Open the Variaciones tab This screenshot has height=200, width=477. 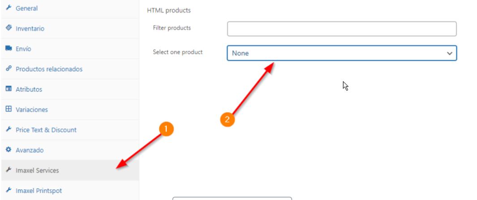(32, 110)
